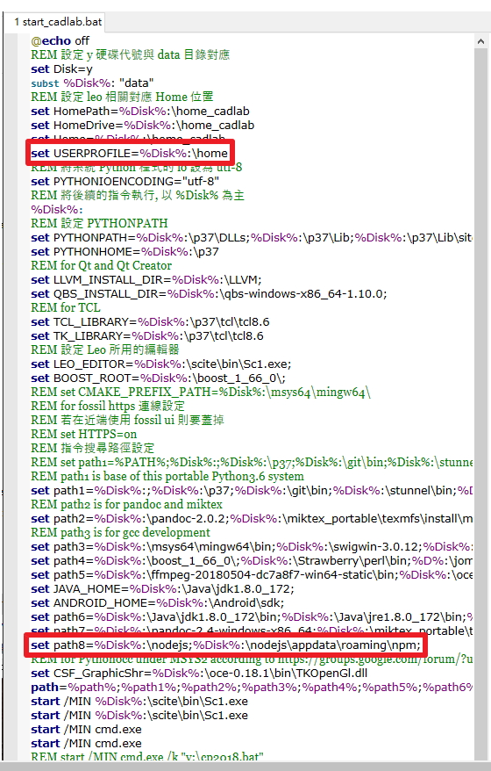Click the LLVM_INSTALL_DIR line
Screen dimensions: 491x771
tap(146, 279)
